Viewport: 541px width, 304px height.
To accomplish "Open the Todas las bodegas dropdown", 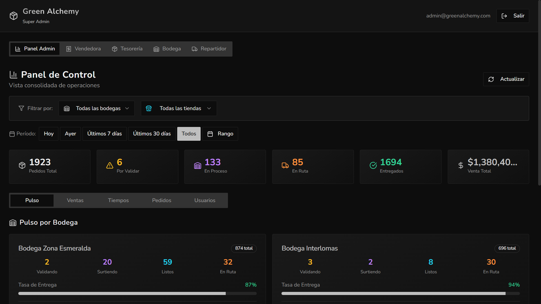I will [x=96, y=108].
